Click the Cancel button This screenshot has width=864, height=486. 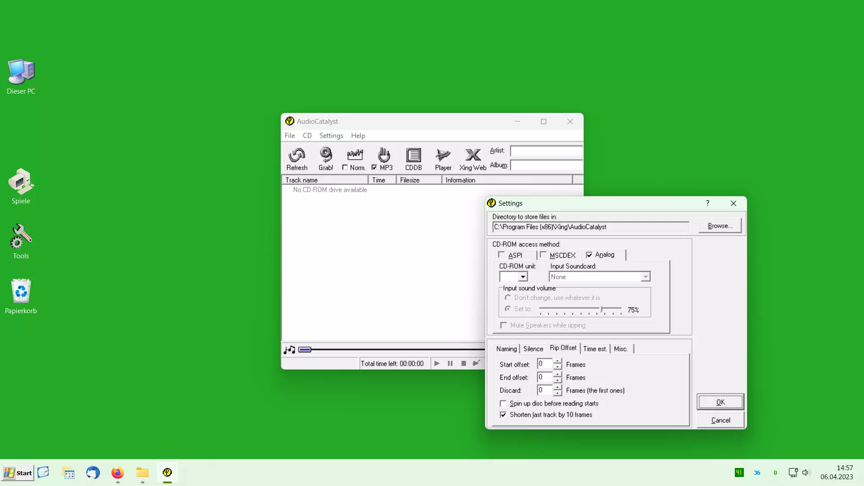tap(720, 420)
